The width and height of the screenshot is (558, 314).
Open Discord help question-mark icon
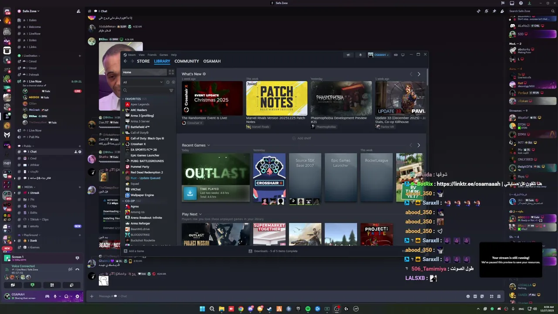(521, 3)
